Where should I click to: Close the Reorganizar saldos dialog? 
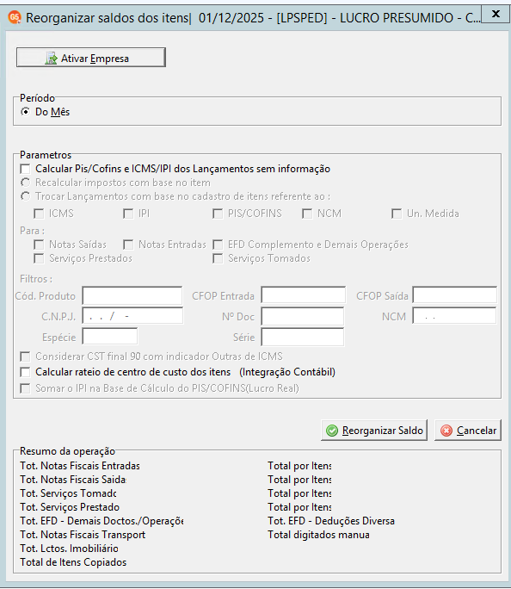click(496, 15)
